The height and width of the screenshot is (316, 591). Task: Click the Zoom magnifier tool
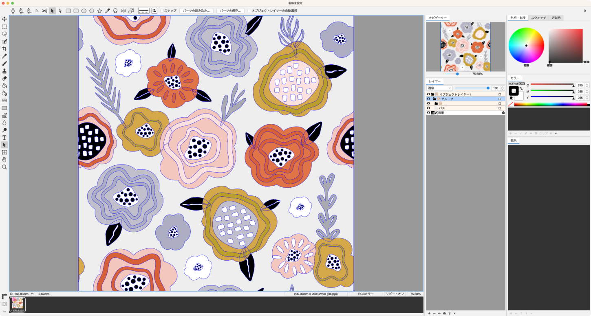(x=4, y=167)
